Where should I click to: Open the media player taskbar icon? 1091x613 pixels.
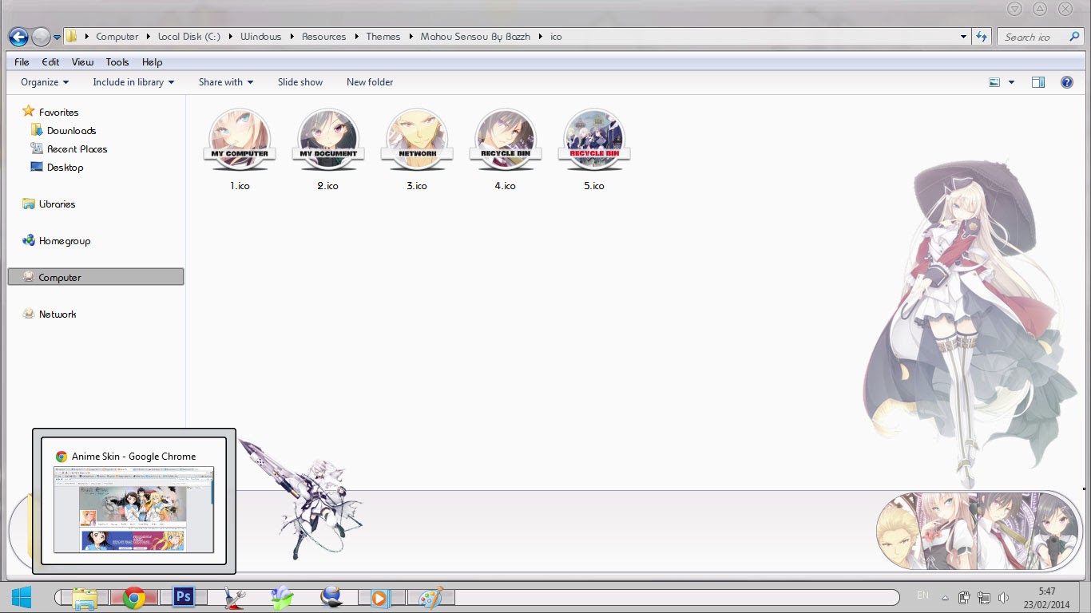pyautogui.click(x=379, y=598)
